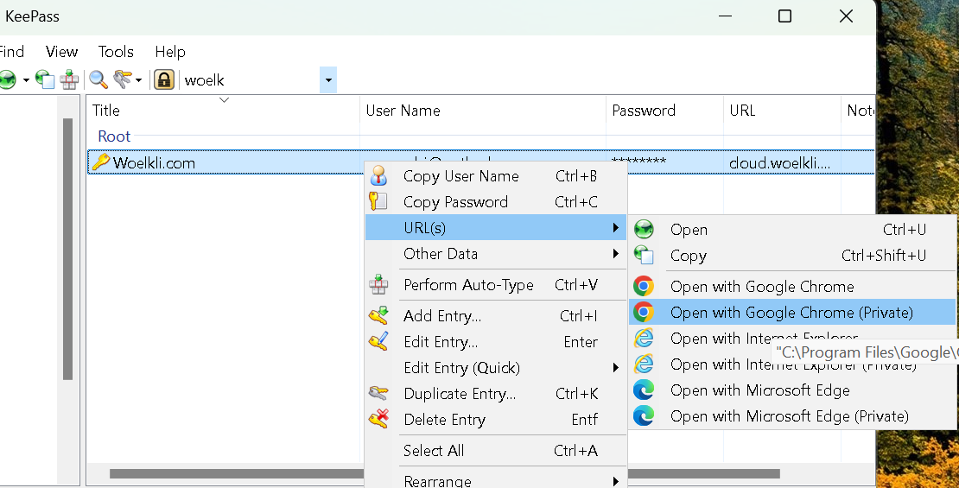The image size is (959, 488).
Task: Sort entries by User Name column header
Action: [483, 110]
